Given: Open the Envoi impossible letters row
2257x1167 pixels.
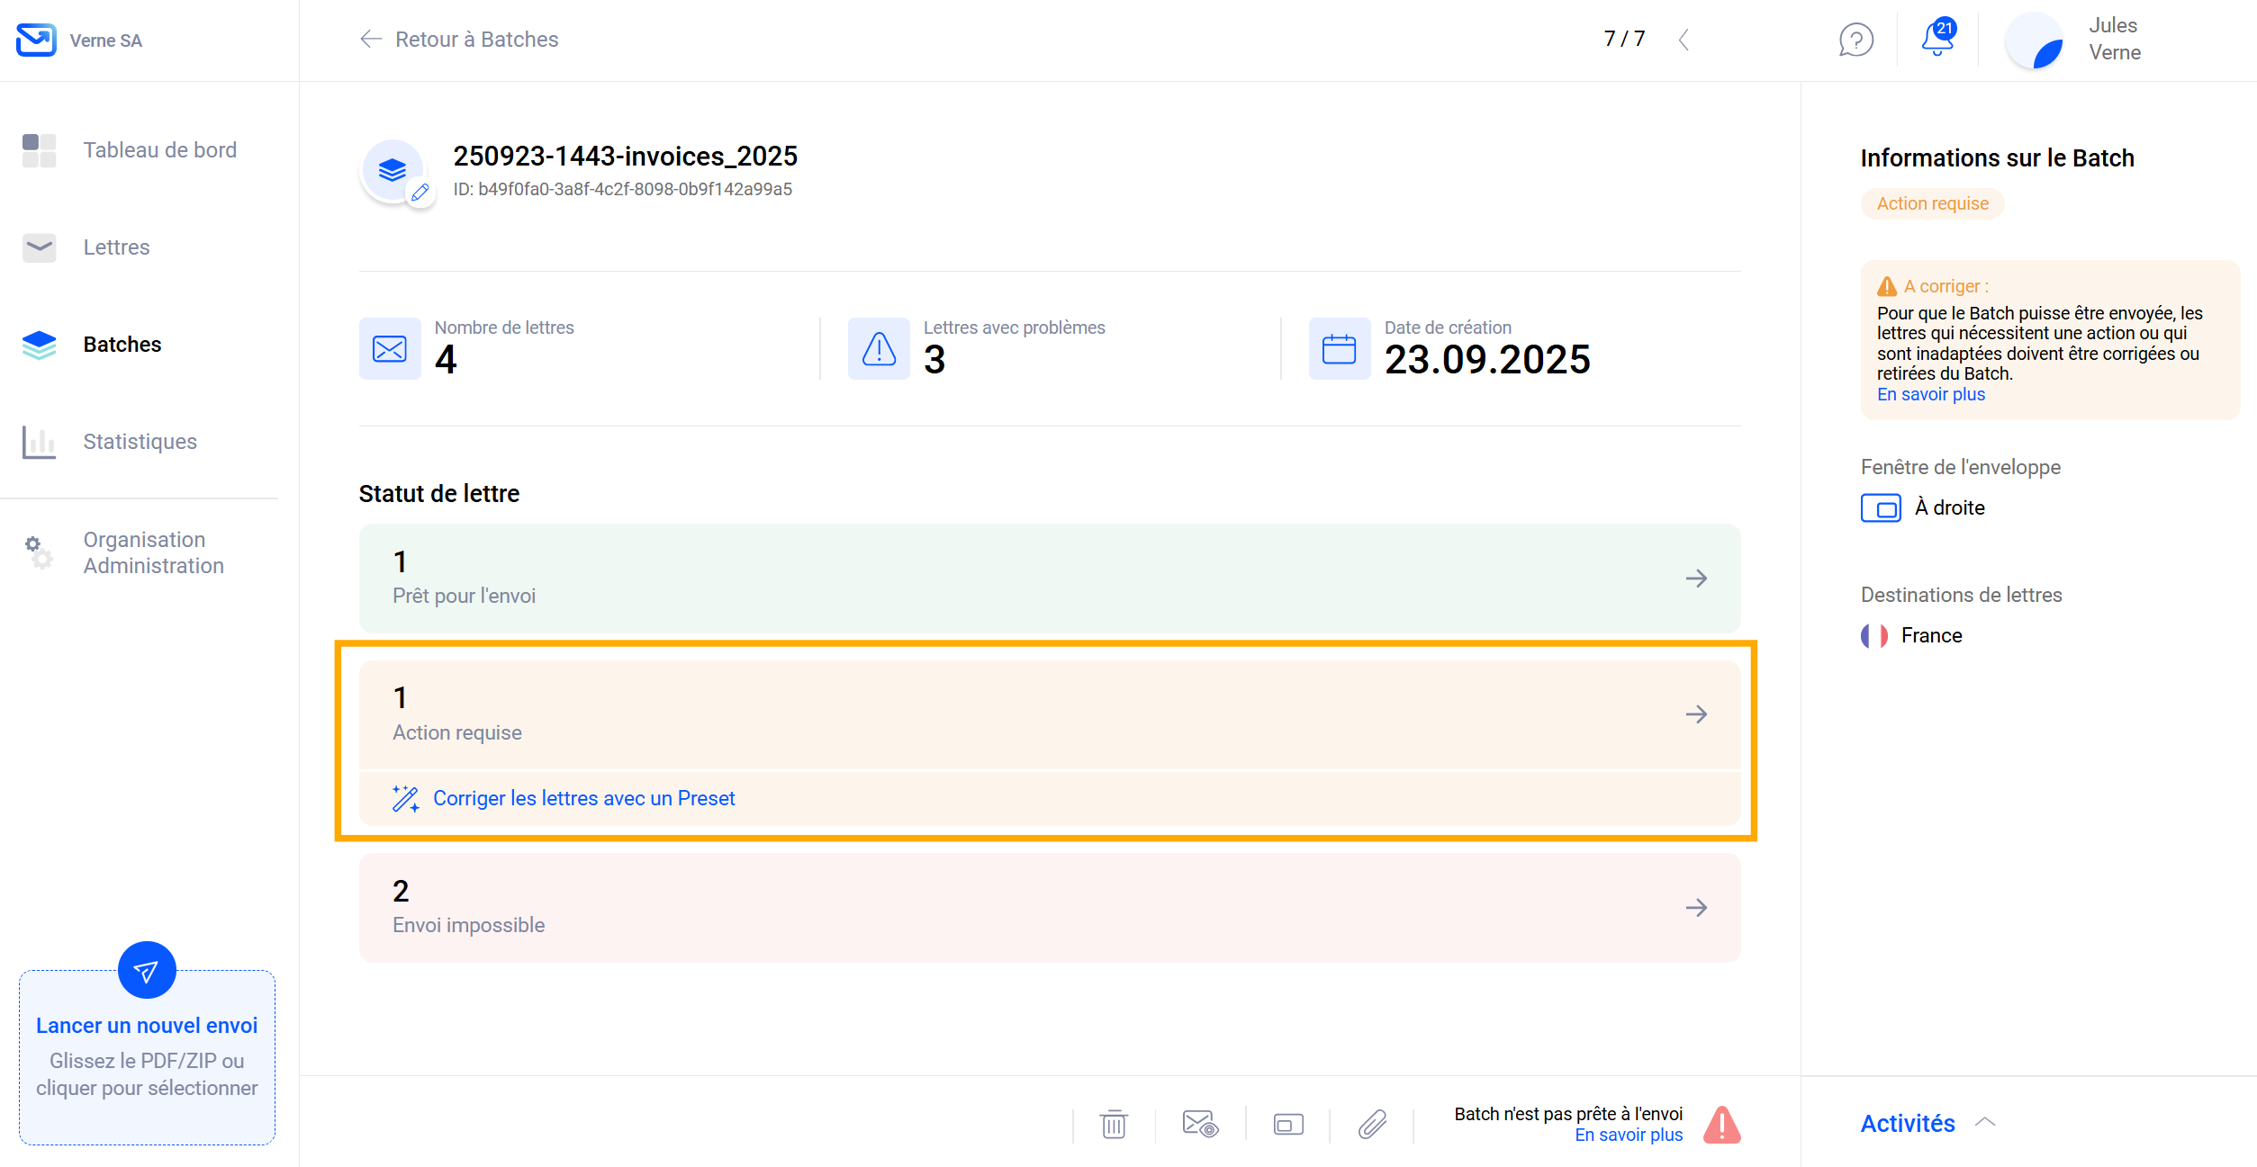Looking at the screenshot, I should pyautogui.click(x=1049, y=907).
